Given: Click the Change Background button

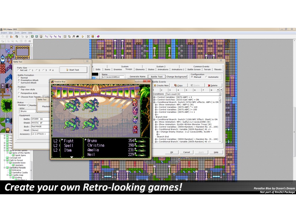Looking at the screenshot, I should [177, 77].
